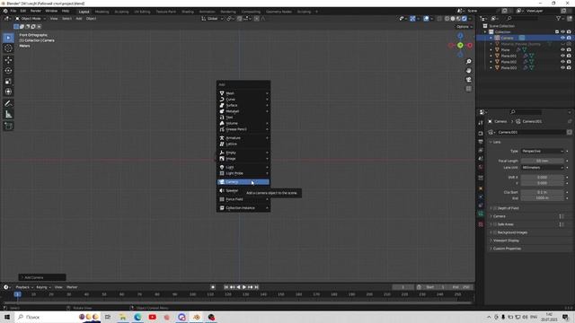This screenshot has height=323, width=575.
Task: Choose Mesh in the Add menu
Action: pos(243,93)
